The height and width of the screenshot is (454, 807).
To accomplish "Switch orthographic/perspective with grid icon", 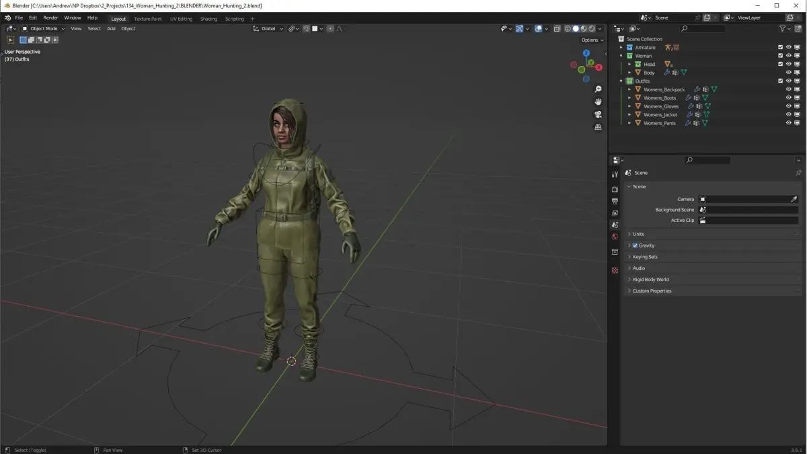I will click(598, 127).
